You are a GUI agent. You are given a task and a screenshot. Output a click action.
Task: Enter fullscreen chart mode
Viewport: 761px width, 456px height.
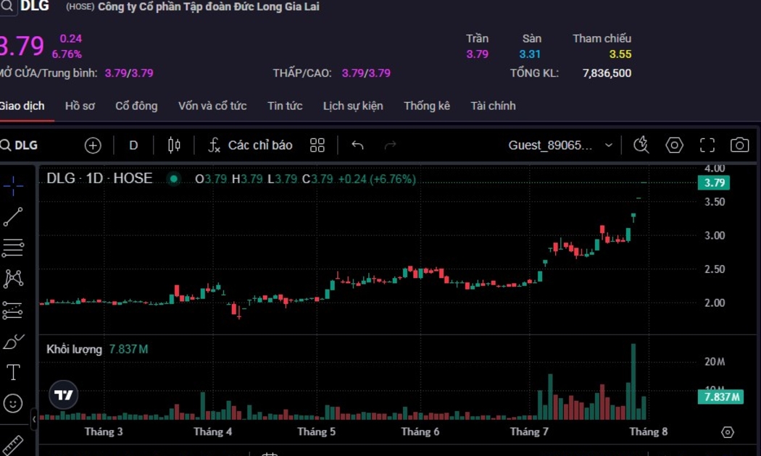coord(707,145)
